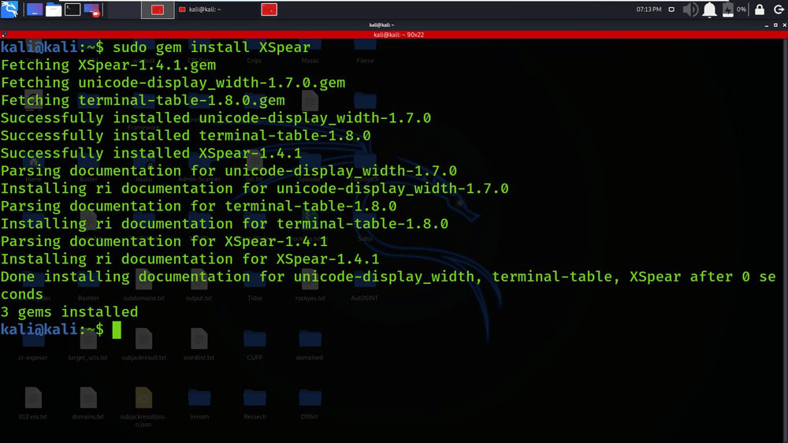Image resolution: width=788 pixels, height=443 pixels.
Task: Click Successfully installed unicode-display_width-1.7.0
Action: click(x=216, y=117)
